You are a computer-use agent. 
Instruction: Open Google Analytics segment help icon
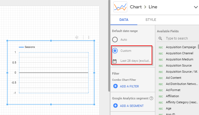pyautogui.click(x=151, y=98)
